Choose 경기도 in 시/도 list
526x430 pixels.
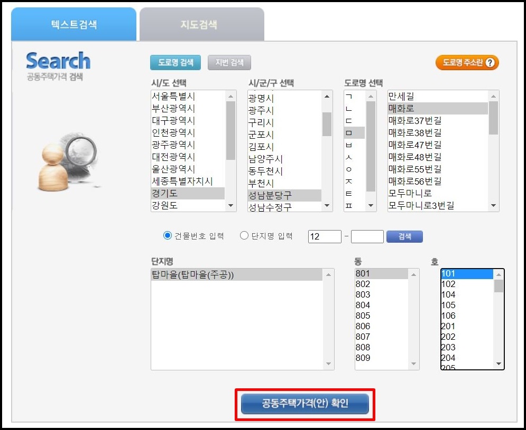coord(188,193)
